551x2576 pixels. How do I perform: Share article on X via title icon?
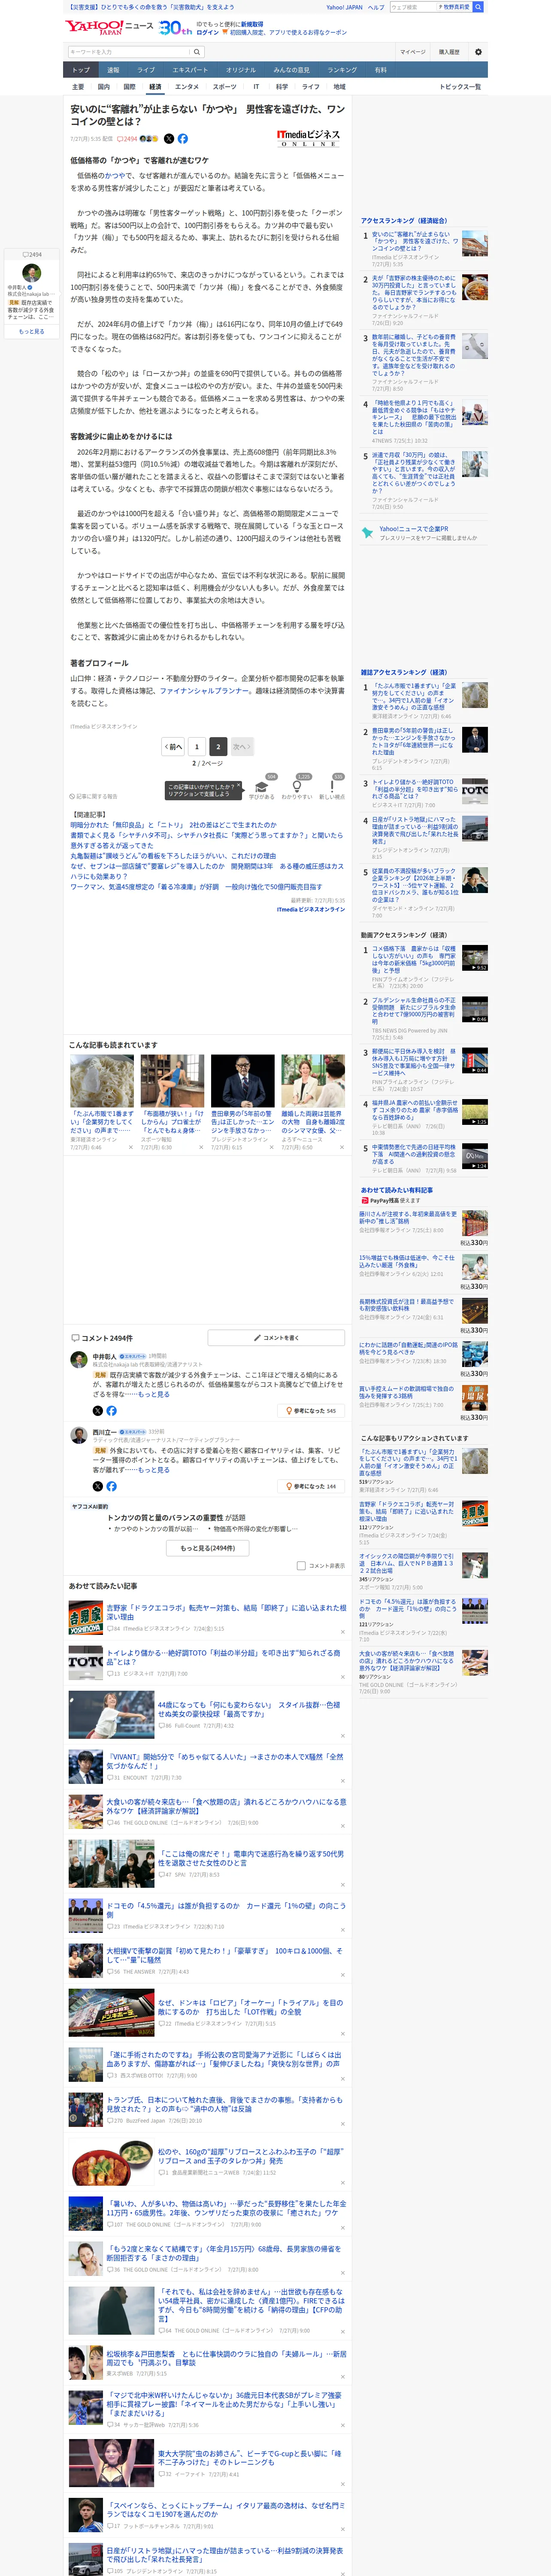coord(169,139)
